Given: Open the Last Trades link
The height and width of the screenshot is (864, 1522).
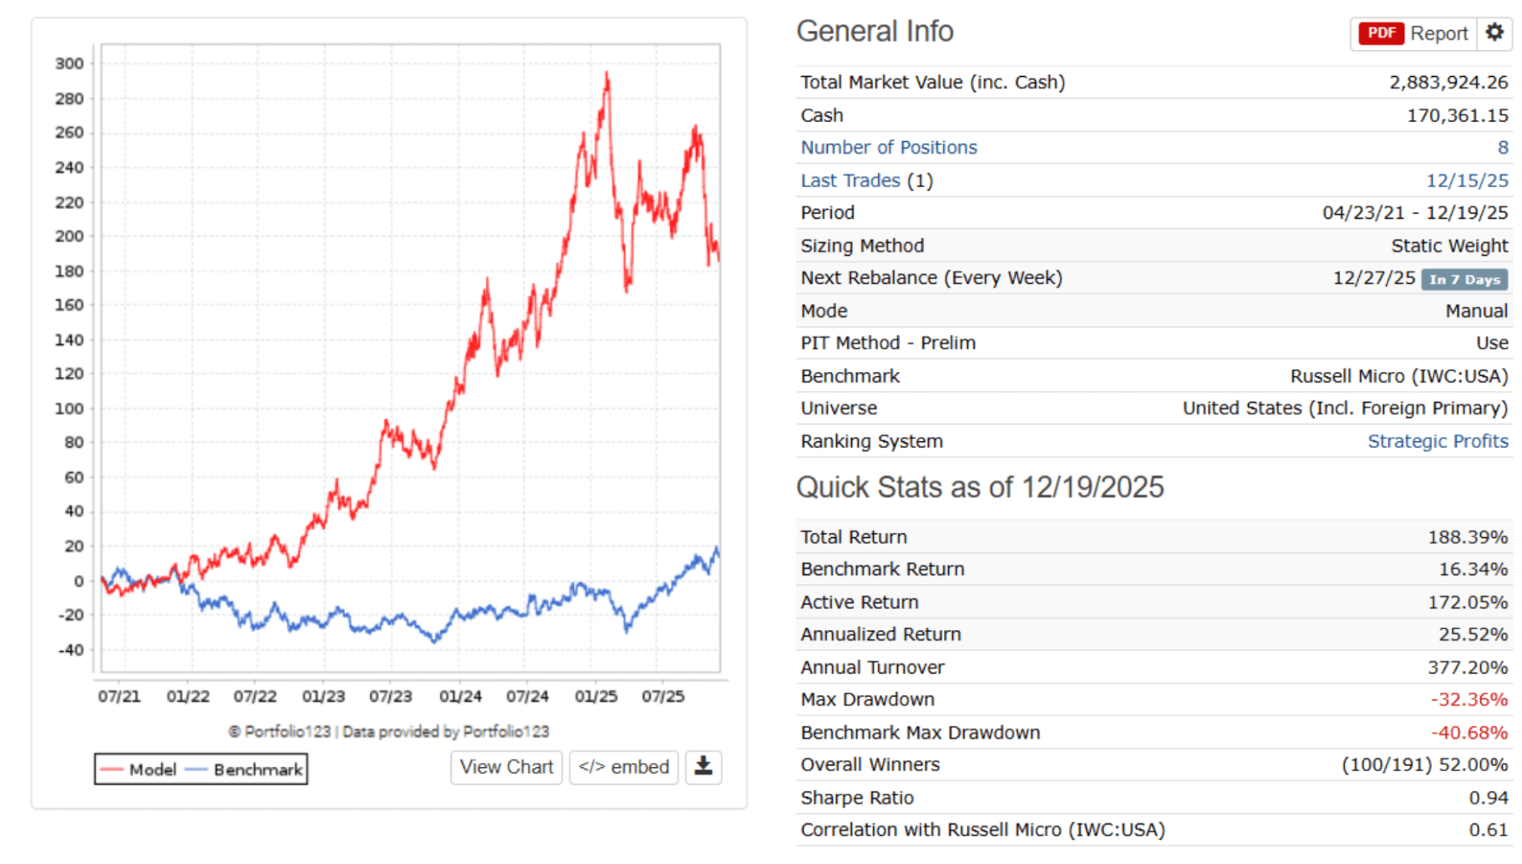Looking at the screenshot, I should click(850, 180).
